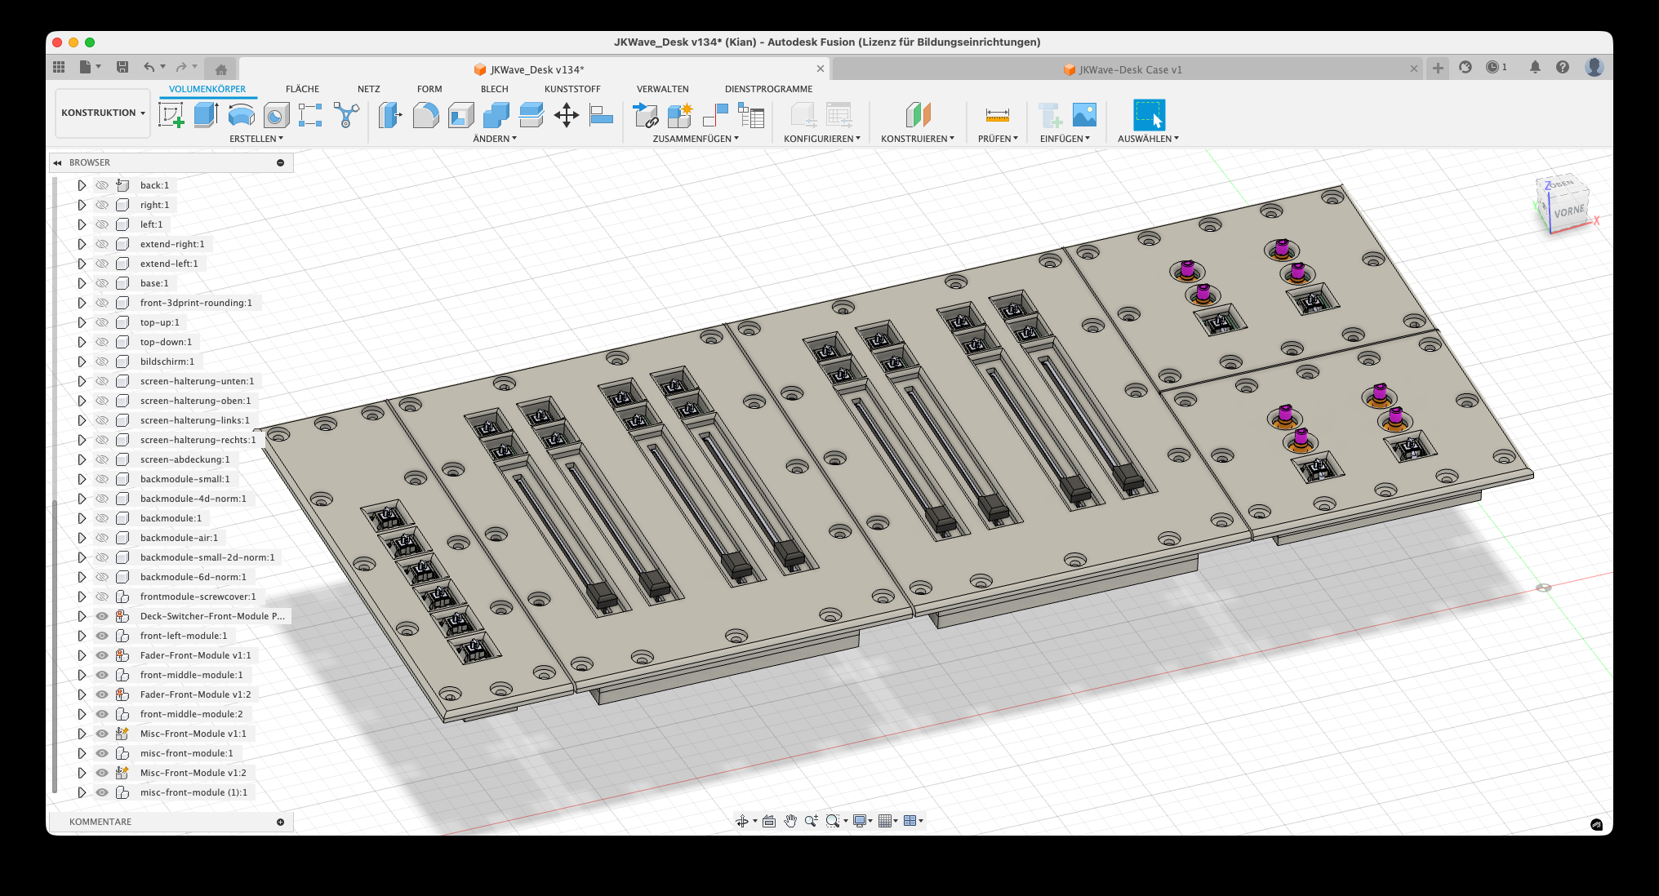
Task: Open the ZUSAMMENFÜGEN menu label
Action: (x=695, y=139)
